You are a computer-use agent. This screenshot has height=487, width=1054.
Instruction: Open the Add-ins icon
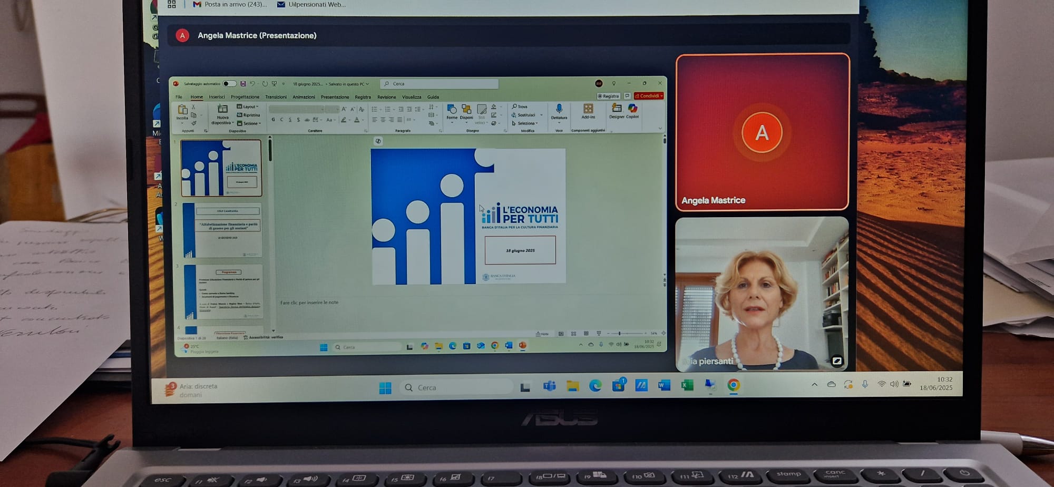click(x=588, y=109)
